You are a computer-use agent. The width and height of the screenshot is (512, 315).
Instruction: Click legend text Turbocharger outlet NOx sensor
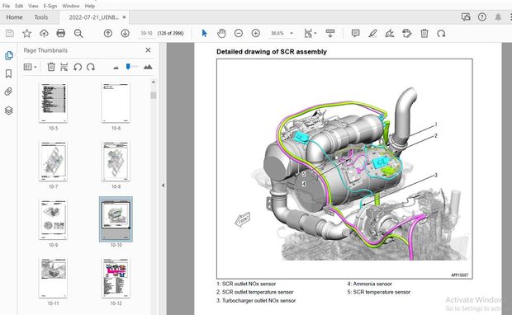[259, 300]
